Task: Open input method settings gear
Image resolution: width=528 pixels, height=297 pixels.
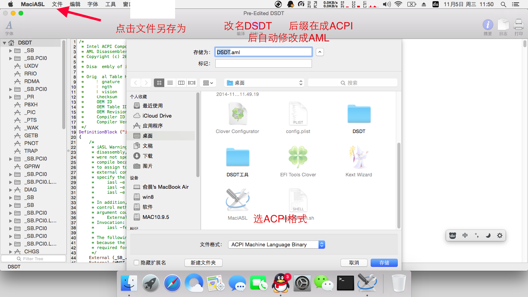Action: click(500, 235)
